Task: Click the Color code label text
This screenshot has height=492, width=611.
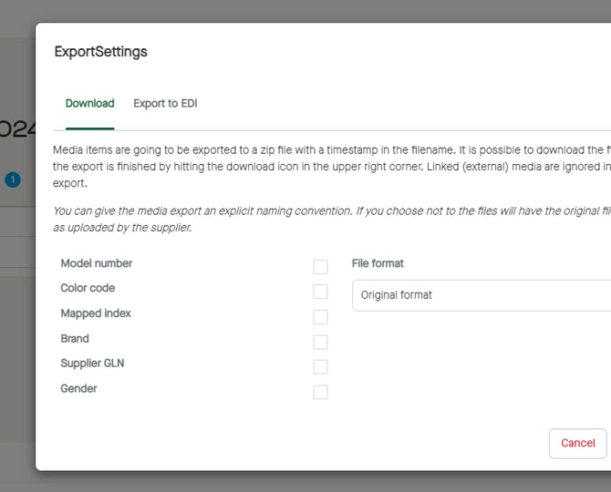Action: point(88,288)
